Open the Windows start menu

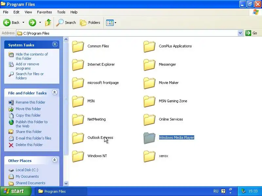[x=15, y=191]
